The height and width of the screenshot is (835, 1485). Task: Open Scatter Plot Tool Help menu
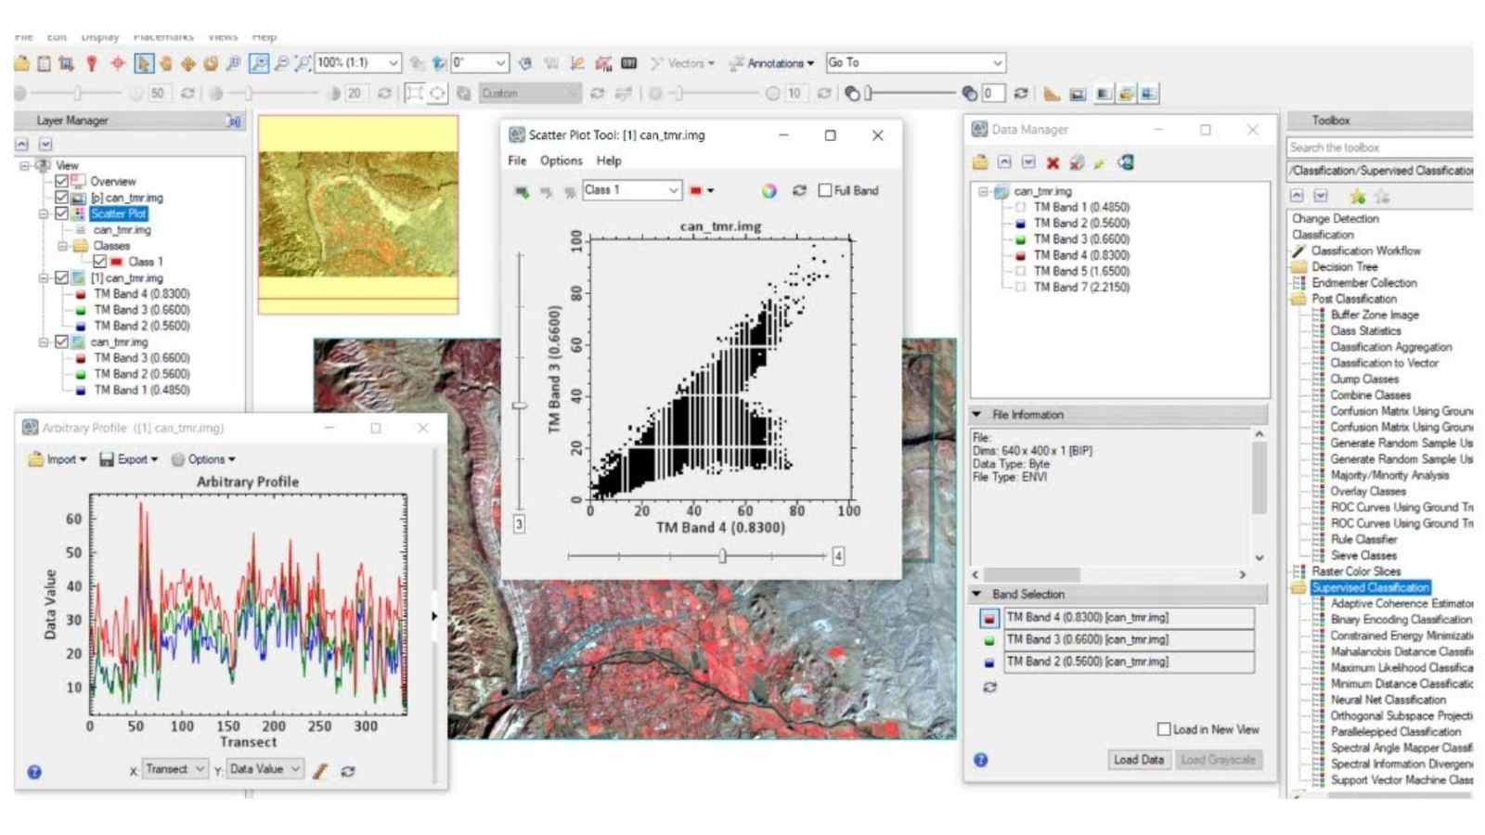(609, 161)
